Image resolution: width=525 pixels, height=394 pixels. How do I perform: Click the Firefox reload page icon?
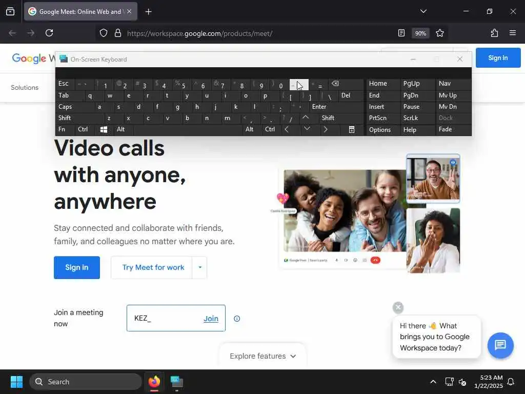click(49, 33)
